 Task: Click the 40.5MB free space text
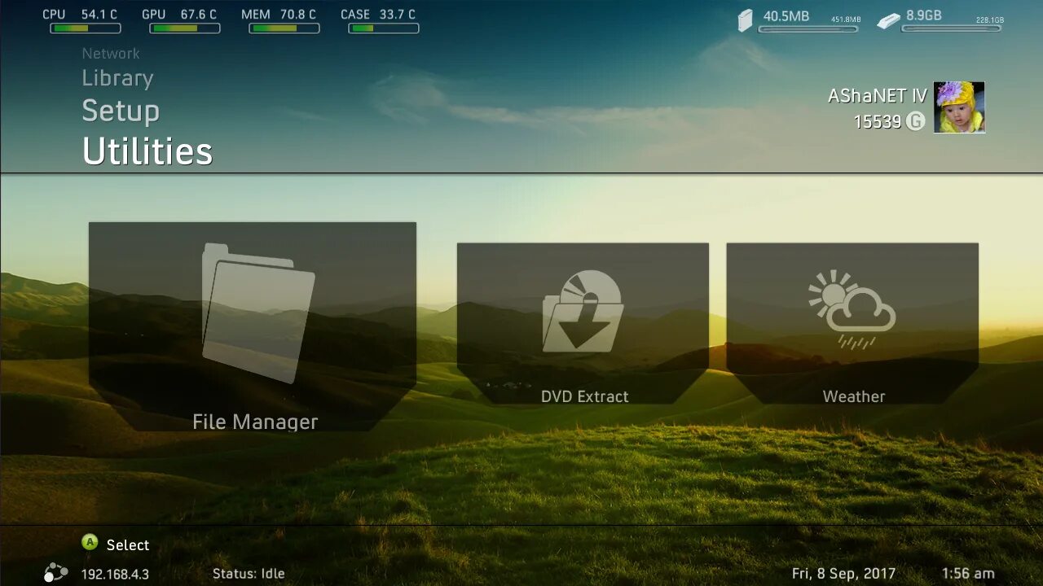click(x=786, y=15)
